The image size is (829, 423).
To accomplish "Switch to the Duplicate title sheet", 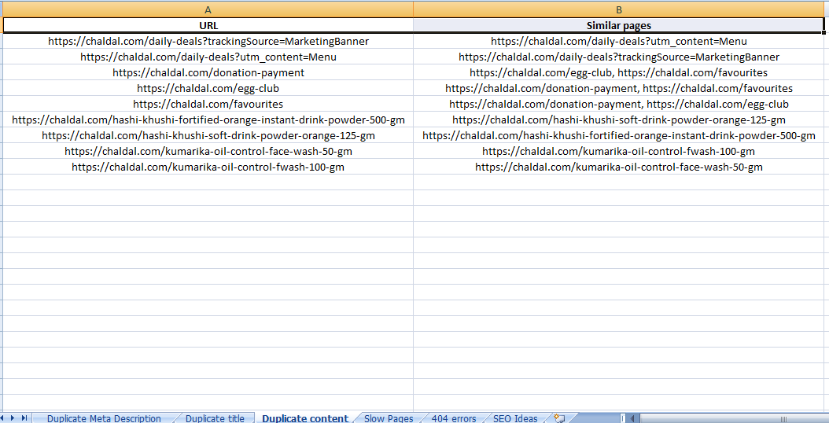I will click(215, 418).
